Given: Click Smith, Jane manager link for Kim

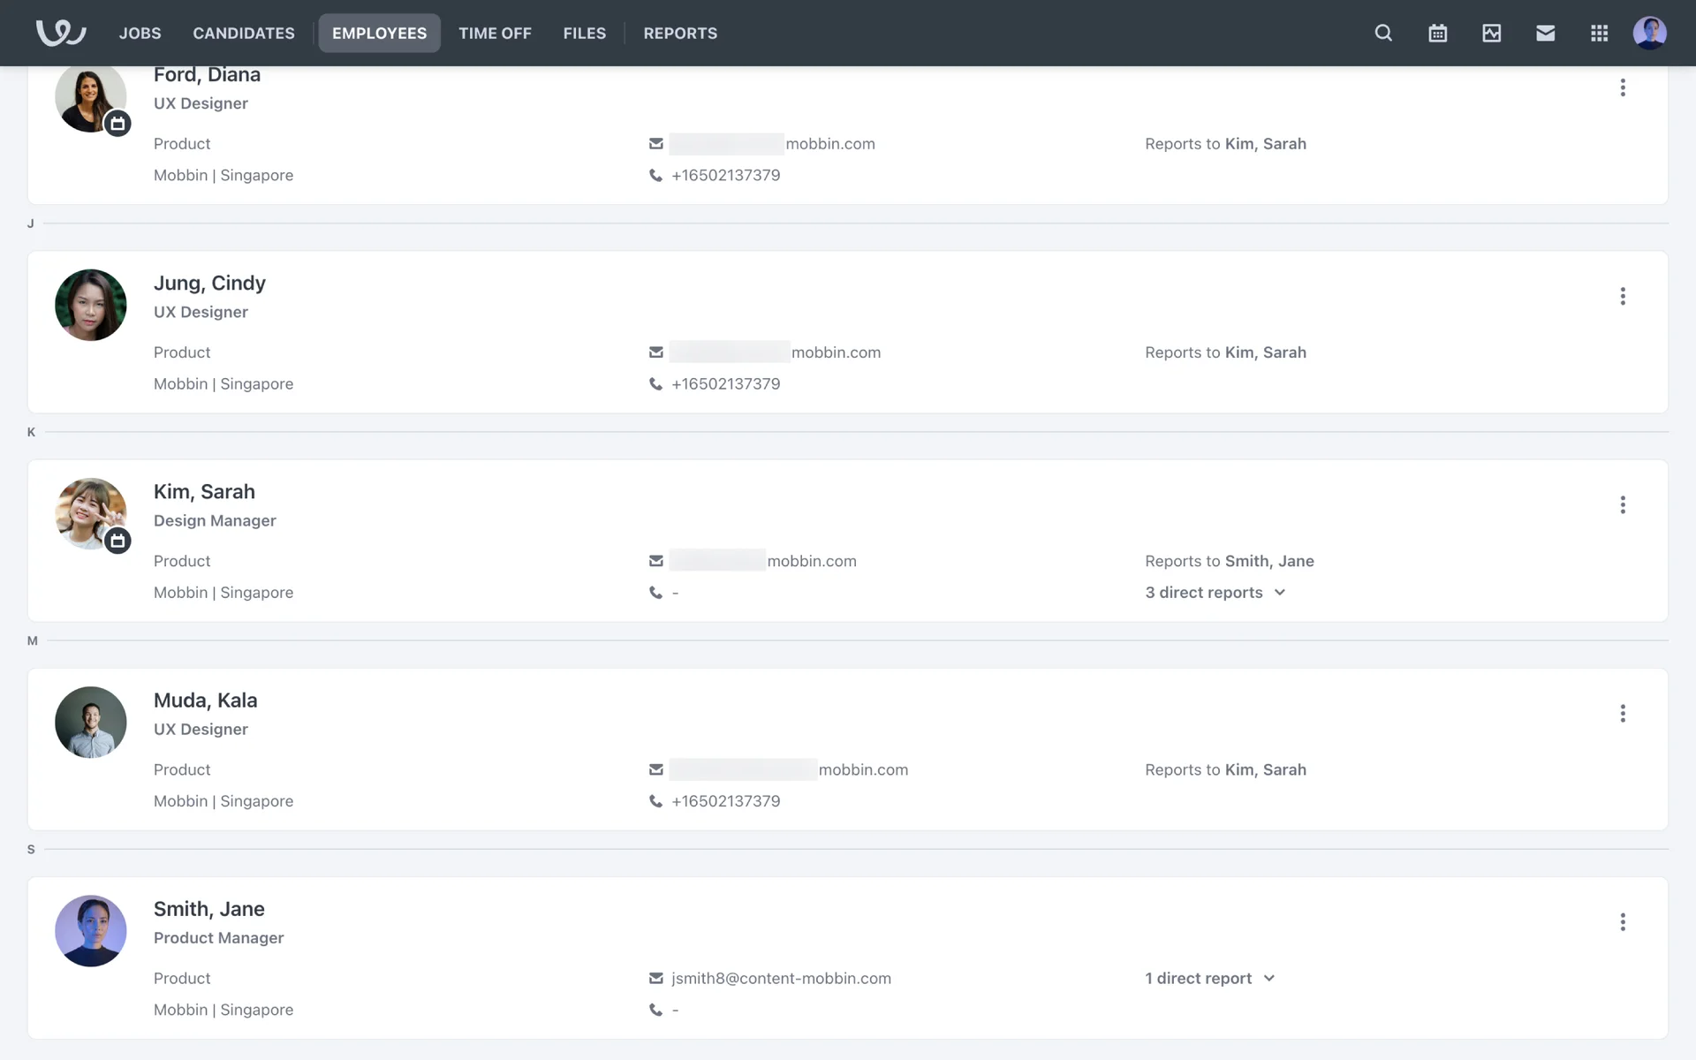Looking at the screenshot, I should 1269,561.
